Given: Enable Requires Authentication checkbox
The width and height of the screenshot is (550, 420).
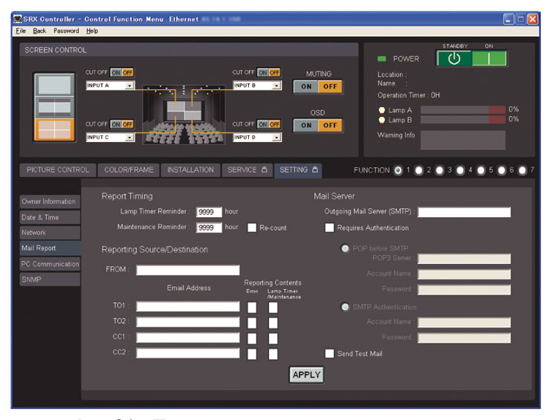Looking at the screenshot, I should click(330, 228).
